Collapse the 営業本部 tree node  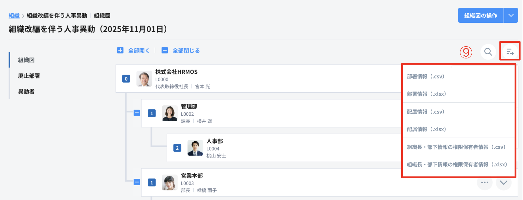(x=137, y=182)
